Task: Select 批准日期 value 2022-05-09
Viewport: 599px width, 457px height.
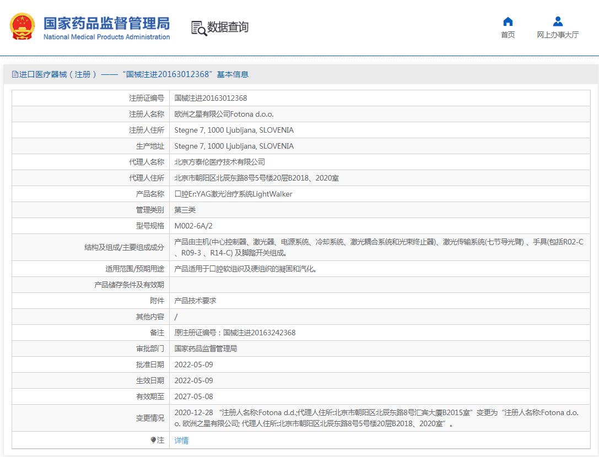Action: (x=193, y=364)
